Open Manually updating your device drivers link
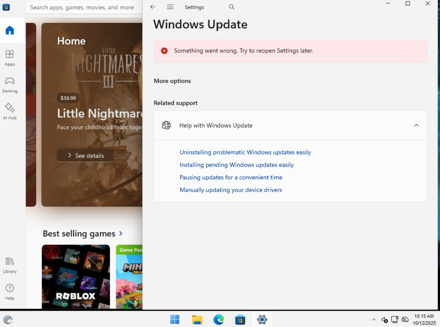 click(231, 190)
